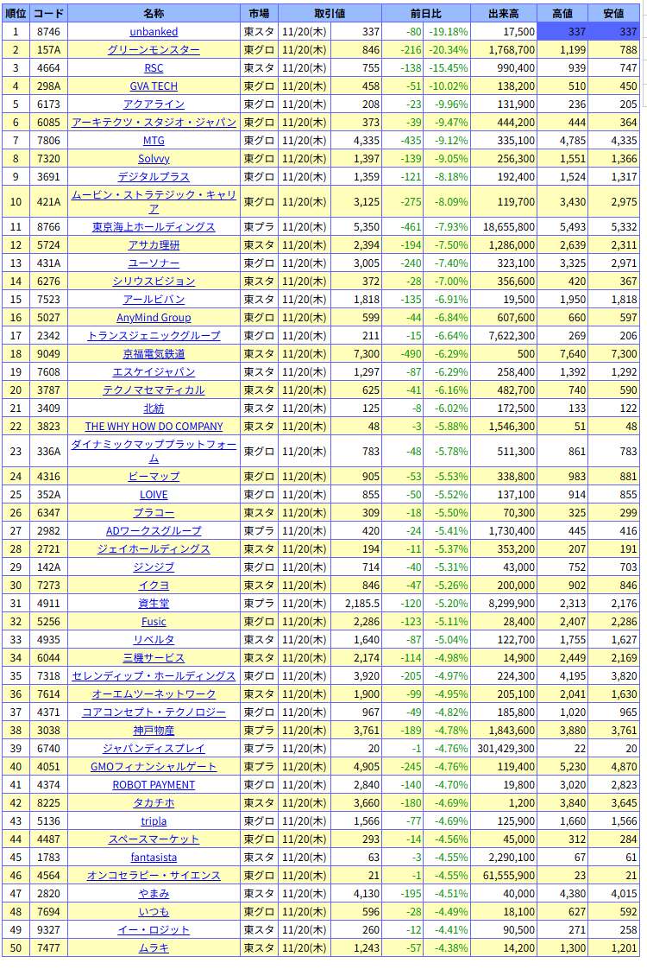The height and width of the screenshot is (969, 647).
Task: Click the 出来高 column header
Action: [x=504, y=14]
